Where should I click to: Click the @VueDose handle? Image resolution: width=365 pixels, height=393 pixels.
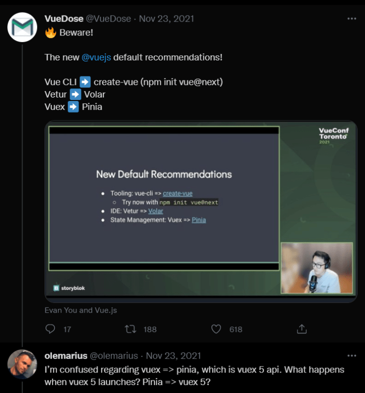(x=109, y=19)
